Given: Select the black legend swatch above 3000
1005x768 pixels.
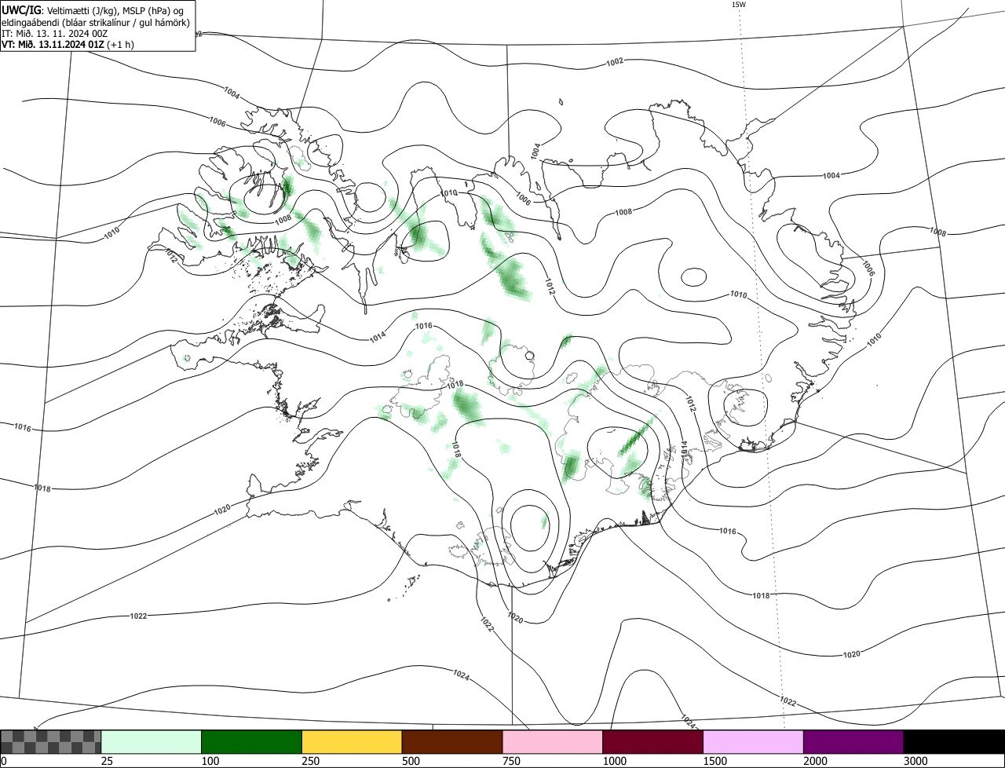Looking at the screenshot, I should [954, 741].
